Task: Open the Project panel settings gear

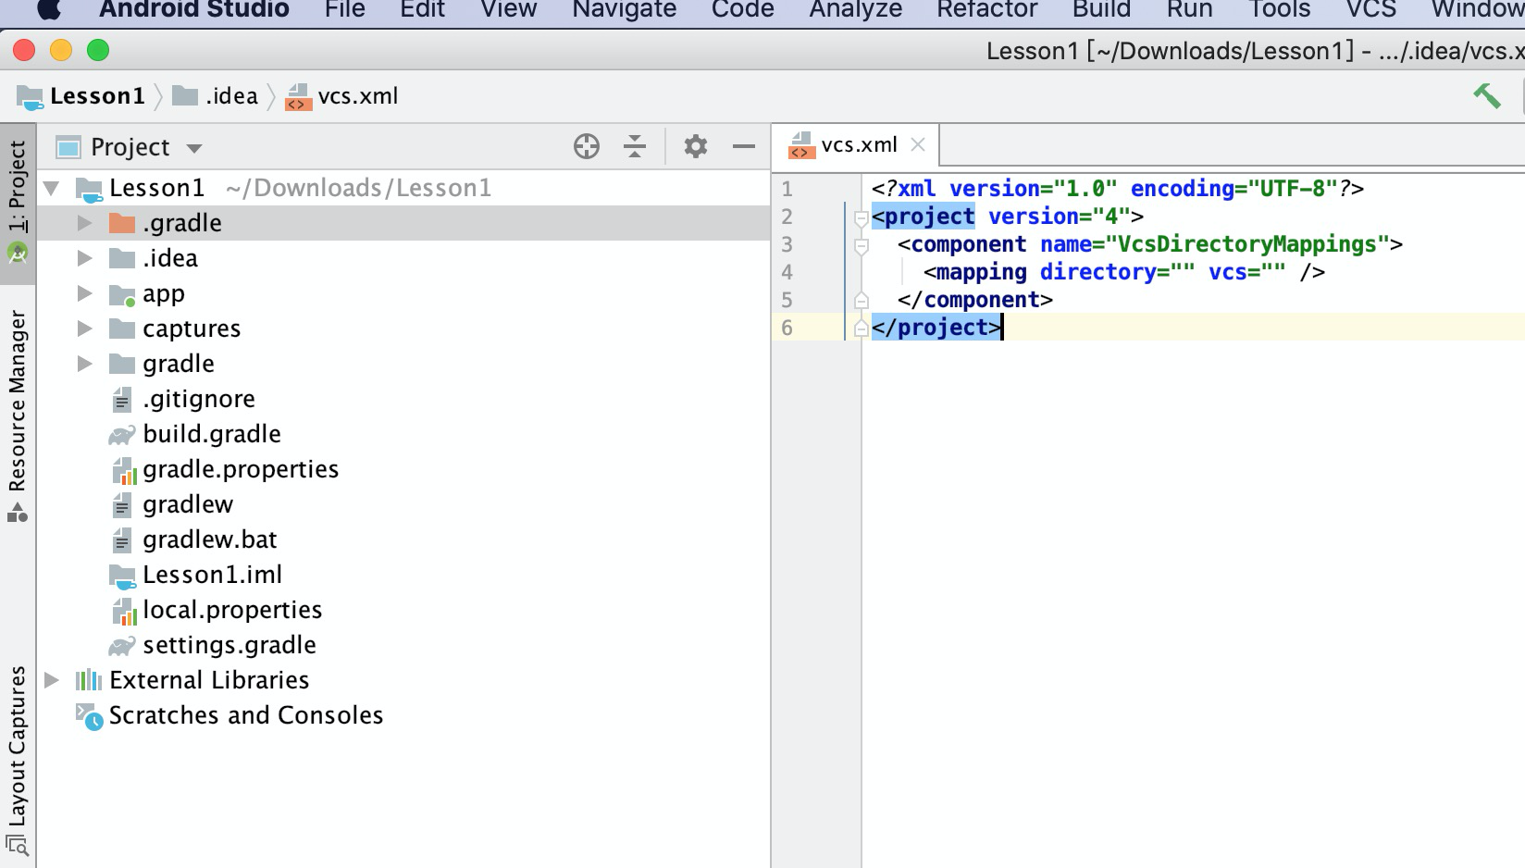Action: [x=695, y=145]
